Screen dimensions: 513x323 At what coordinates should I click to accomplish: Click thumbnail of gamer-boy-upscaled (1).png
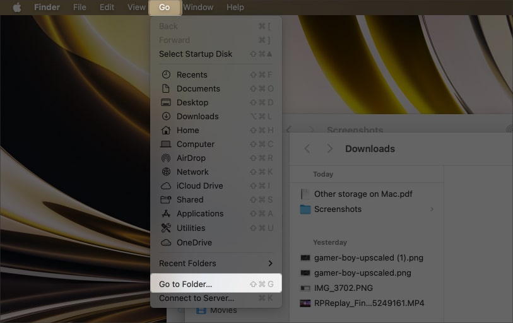[305, 258]
